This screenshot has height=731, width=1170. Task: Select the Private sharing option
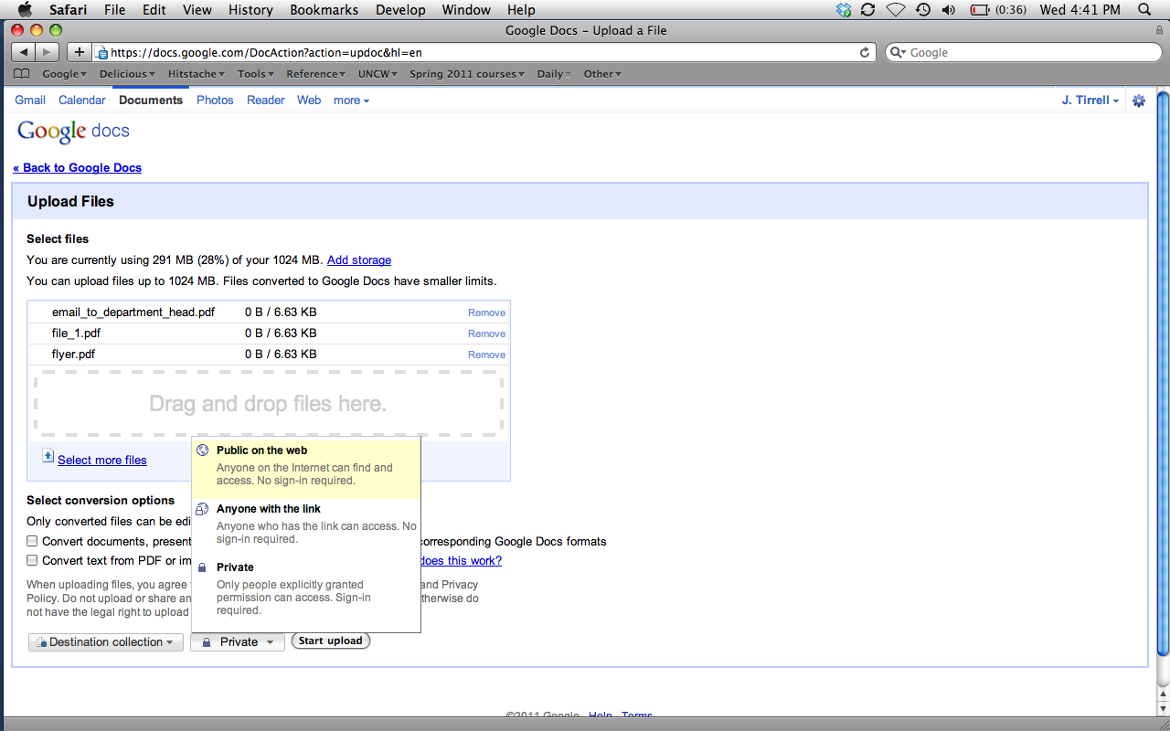click(306, 588)
